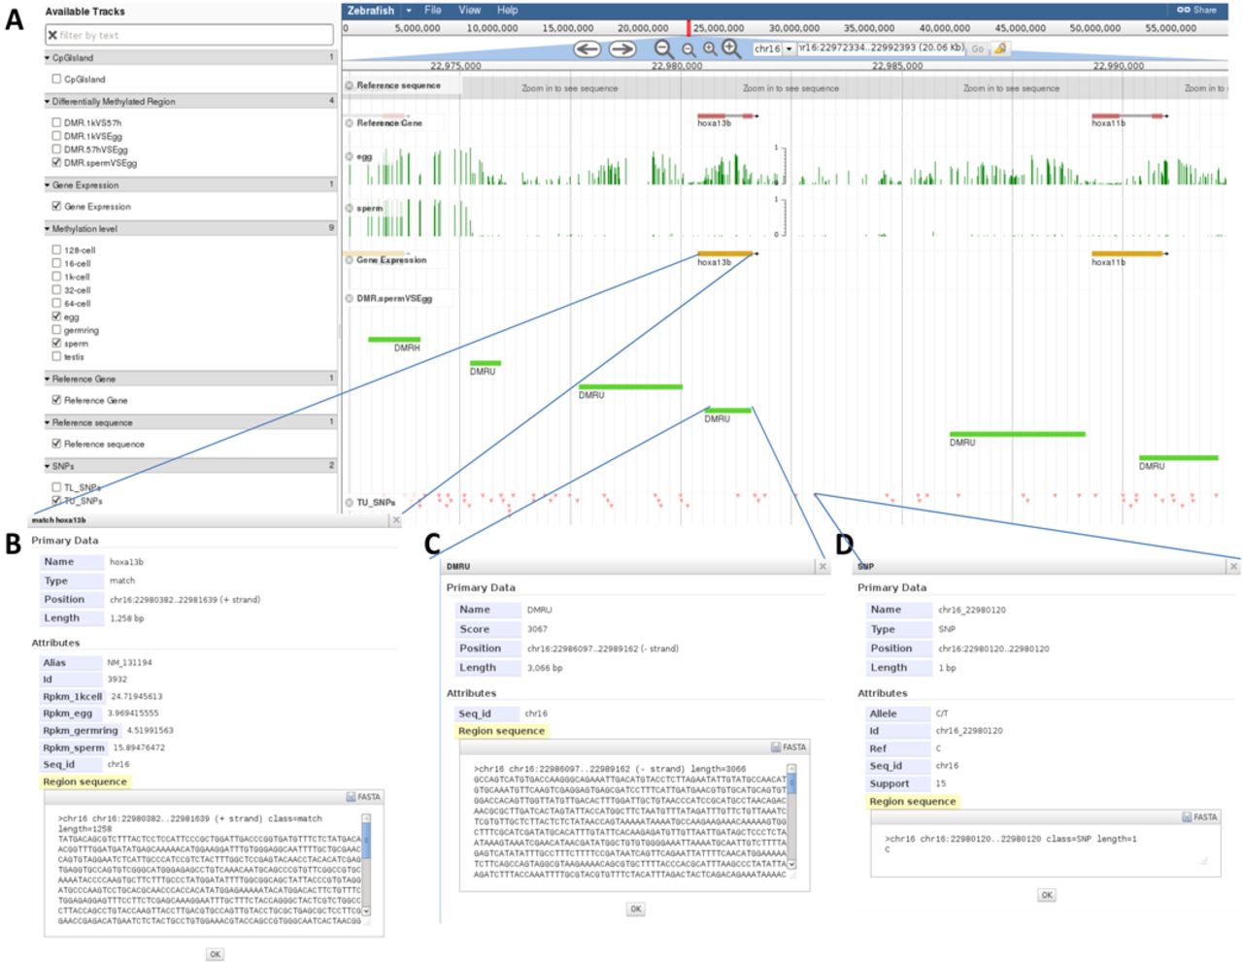Click the large zoom-out magnifier

[663, 49]
